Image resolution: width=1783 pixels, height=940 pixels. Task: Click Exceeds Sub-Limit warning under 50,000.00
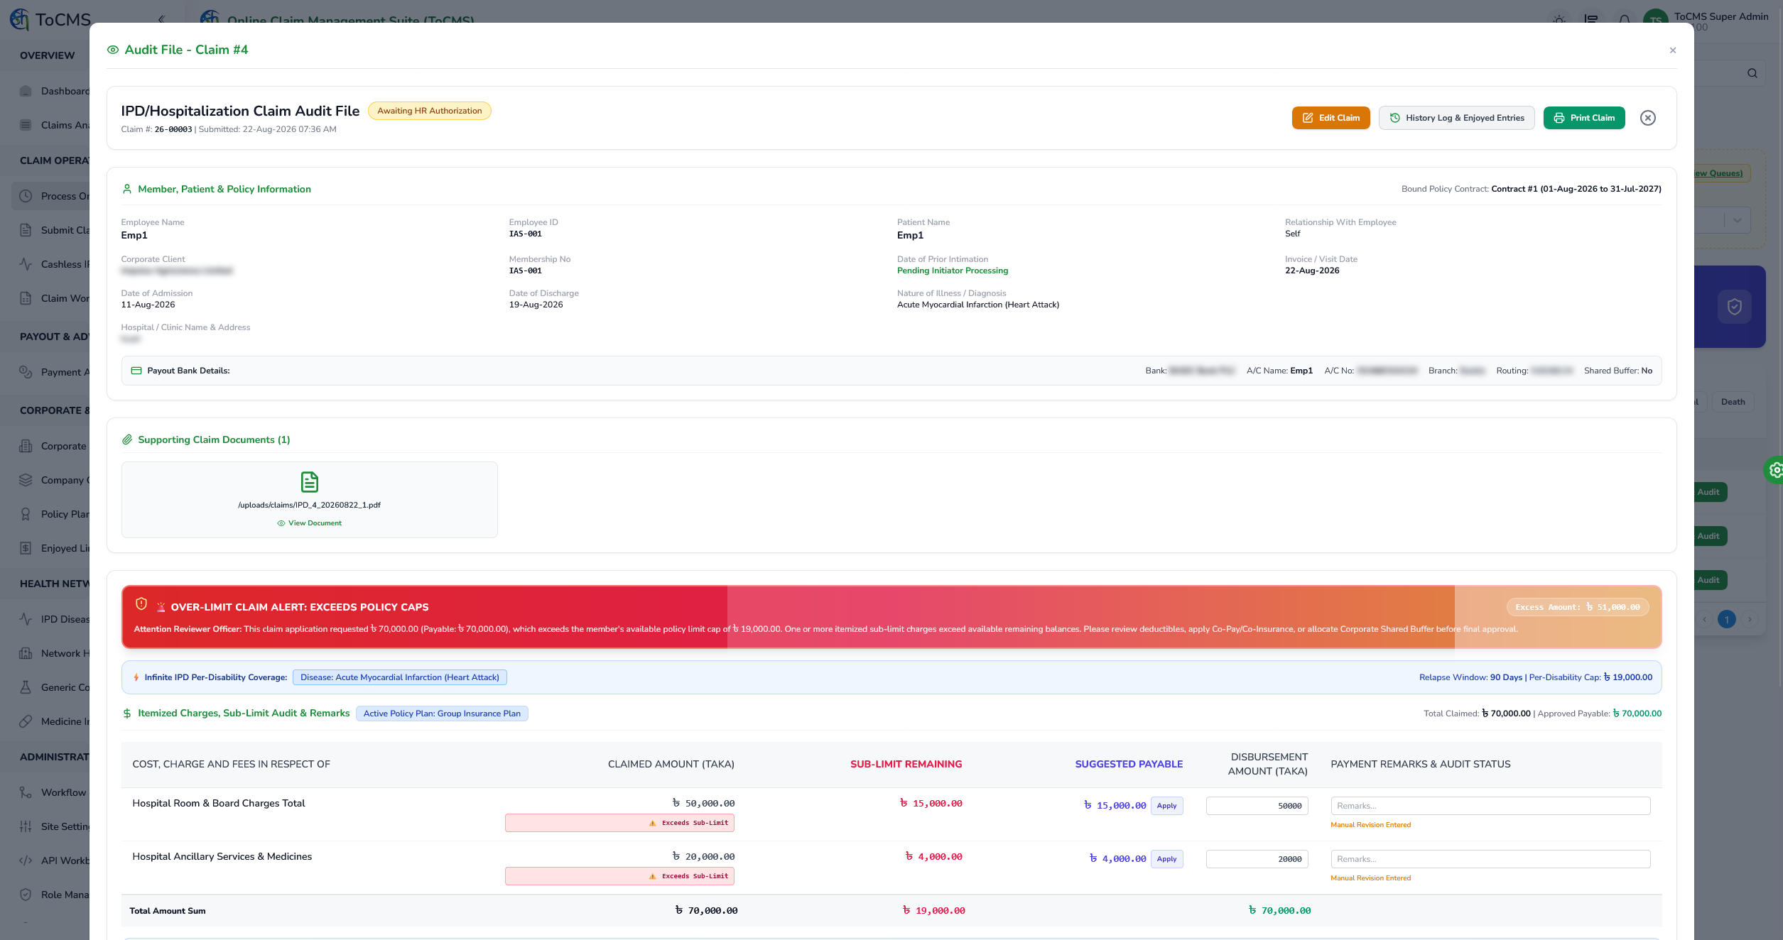point(619,823)
